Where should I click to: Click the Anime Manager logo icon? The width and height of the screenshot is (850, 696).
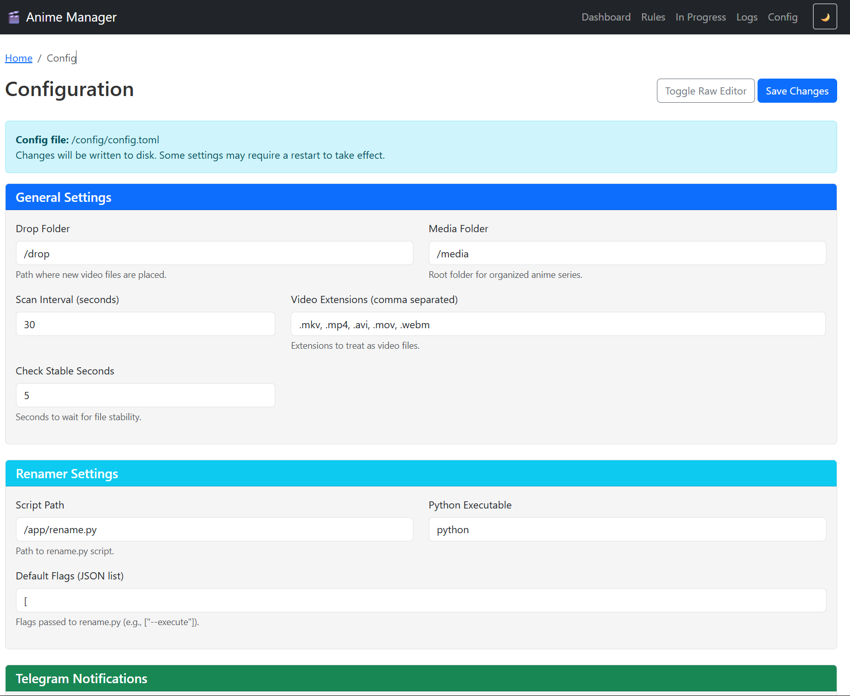[14, 16]
